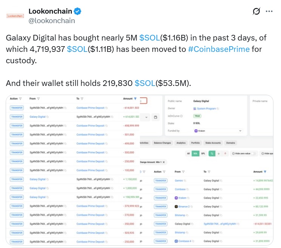The image size is (281, 248).
Task: Click the To column filter funnel in right table
Action: (209, 172)
